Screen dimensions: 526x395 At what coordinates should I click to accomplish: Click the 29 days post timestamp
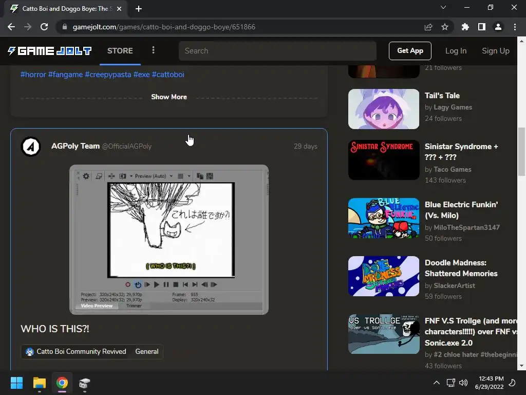pyautogui.click(x=305, y=147)
